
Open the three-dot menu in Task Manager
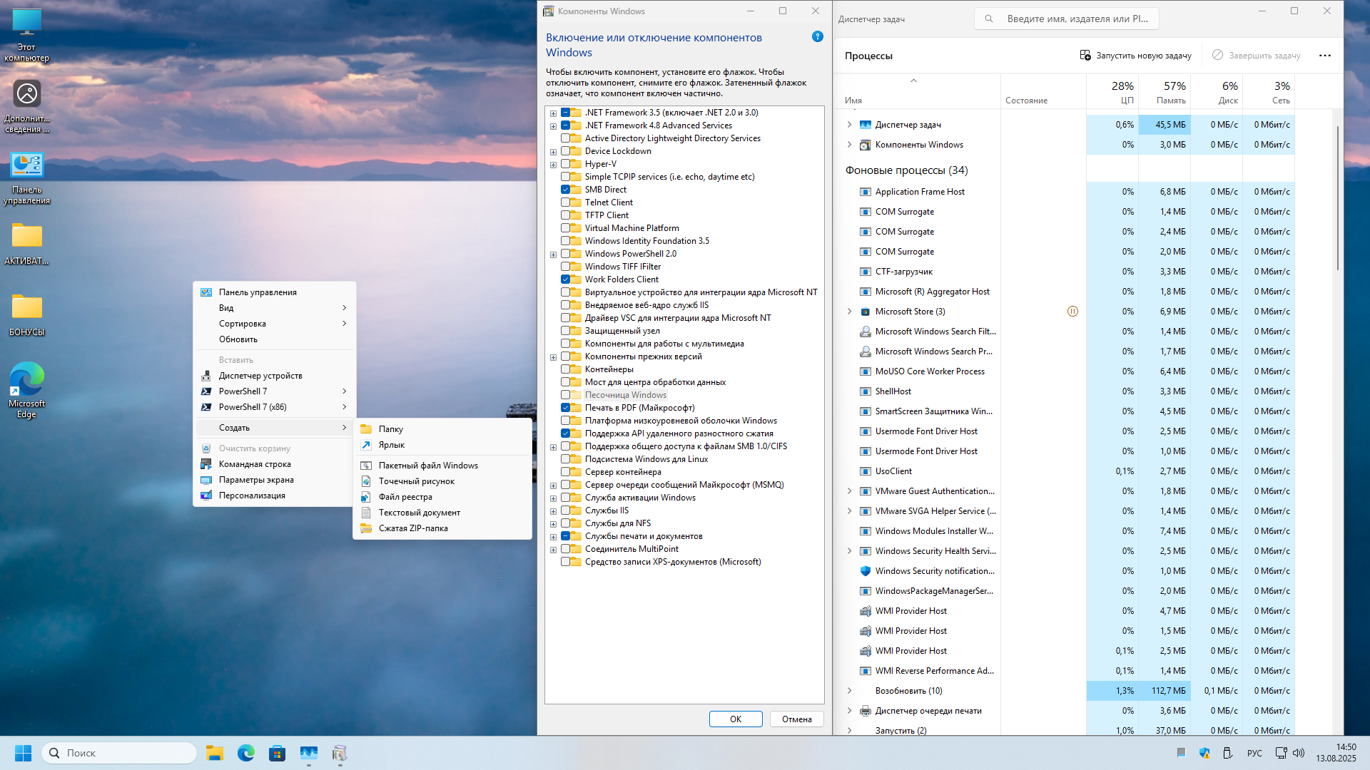[1325, 56]
